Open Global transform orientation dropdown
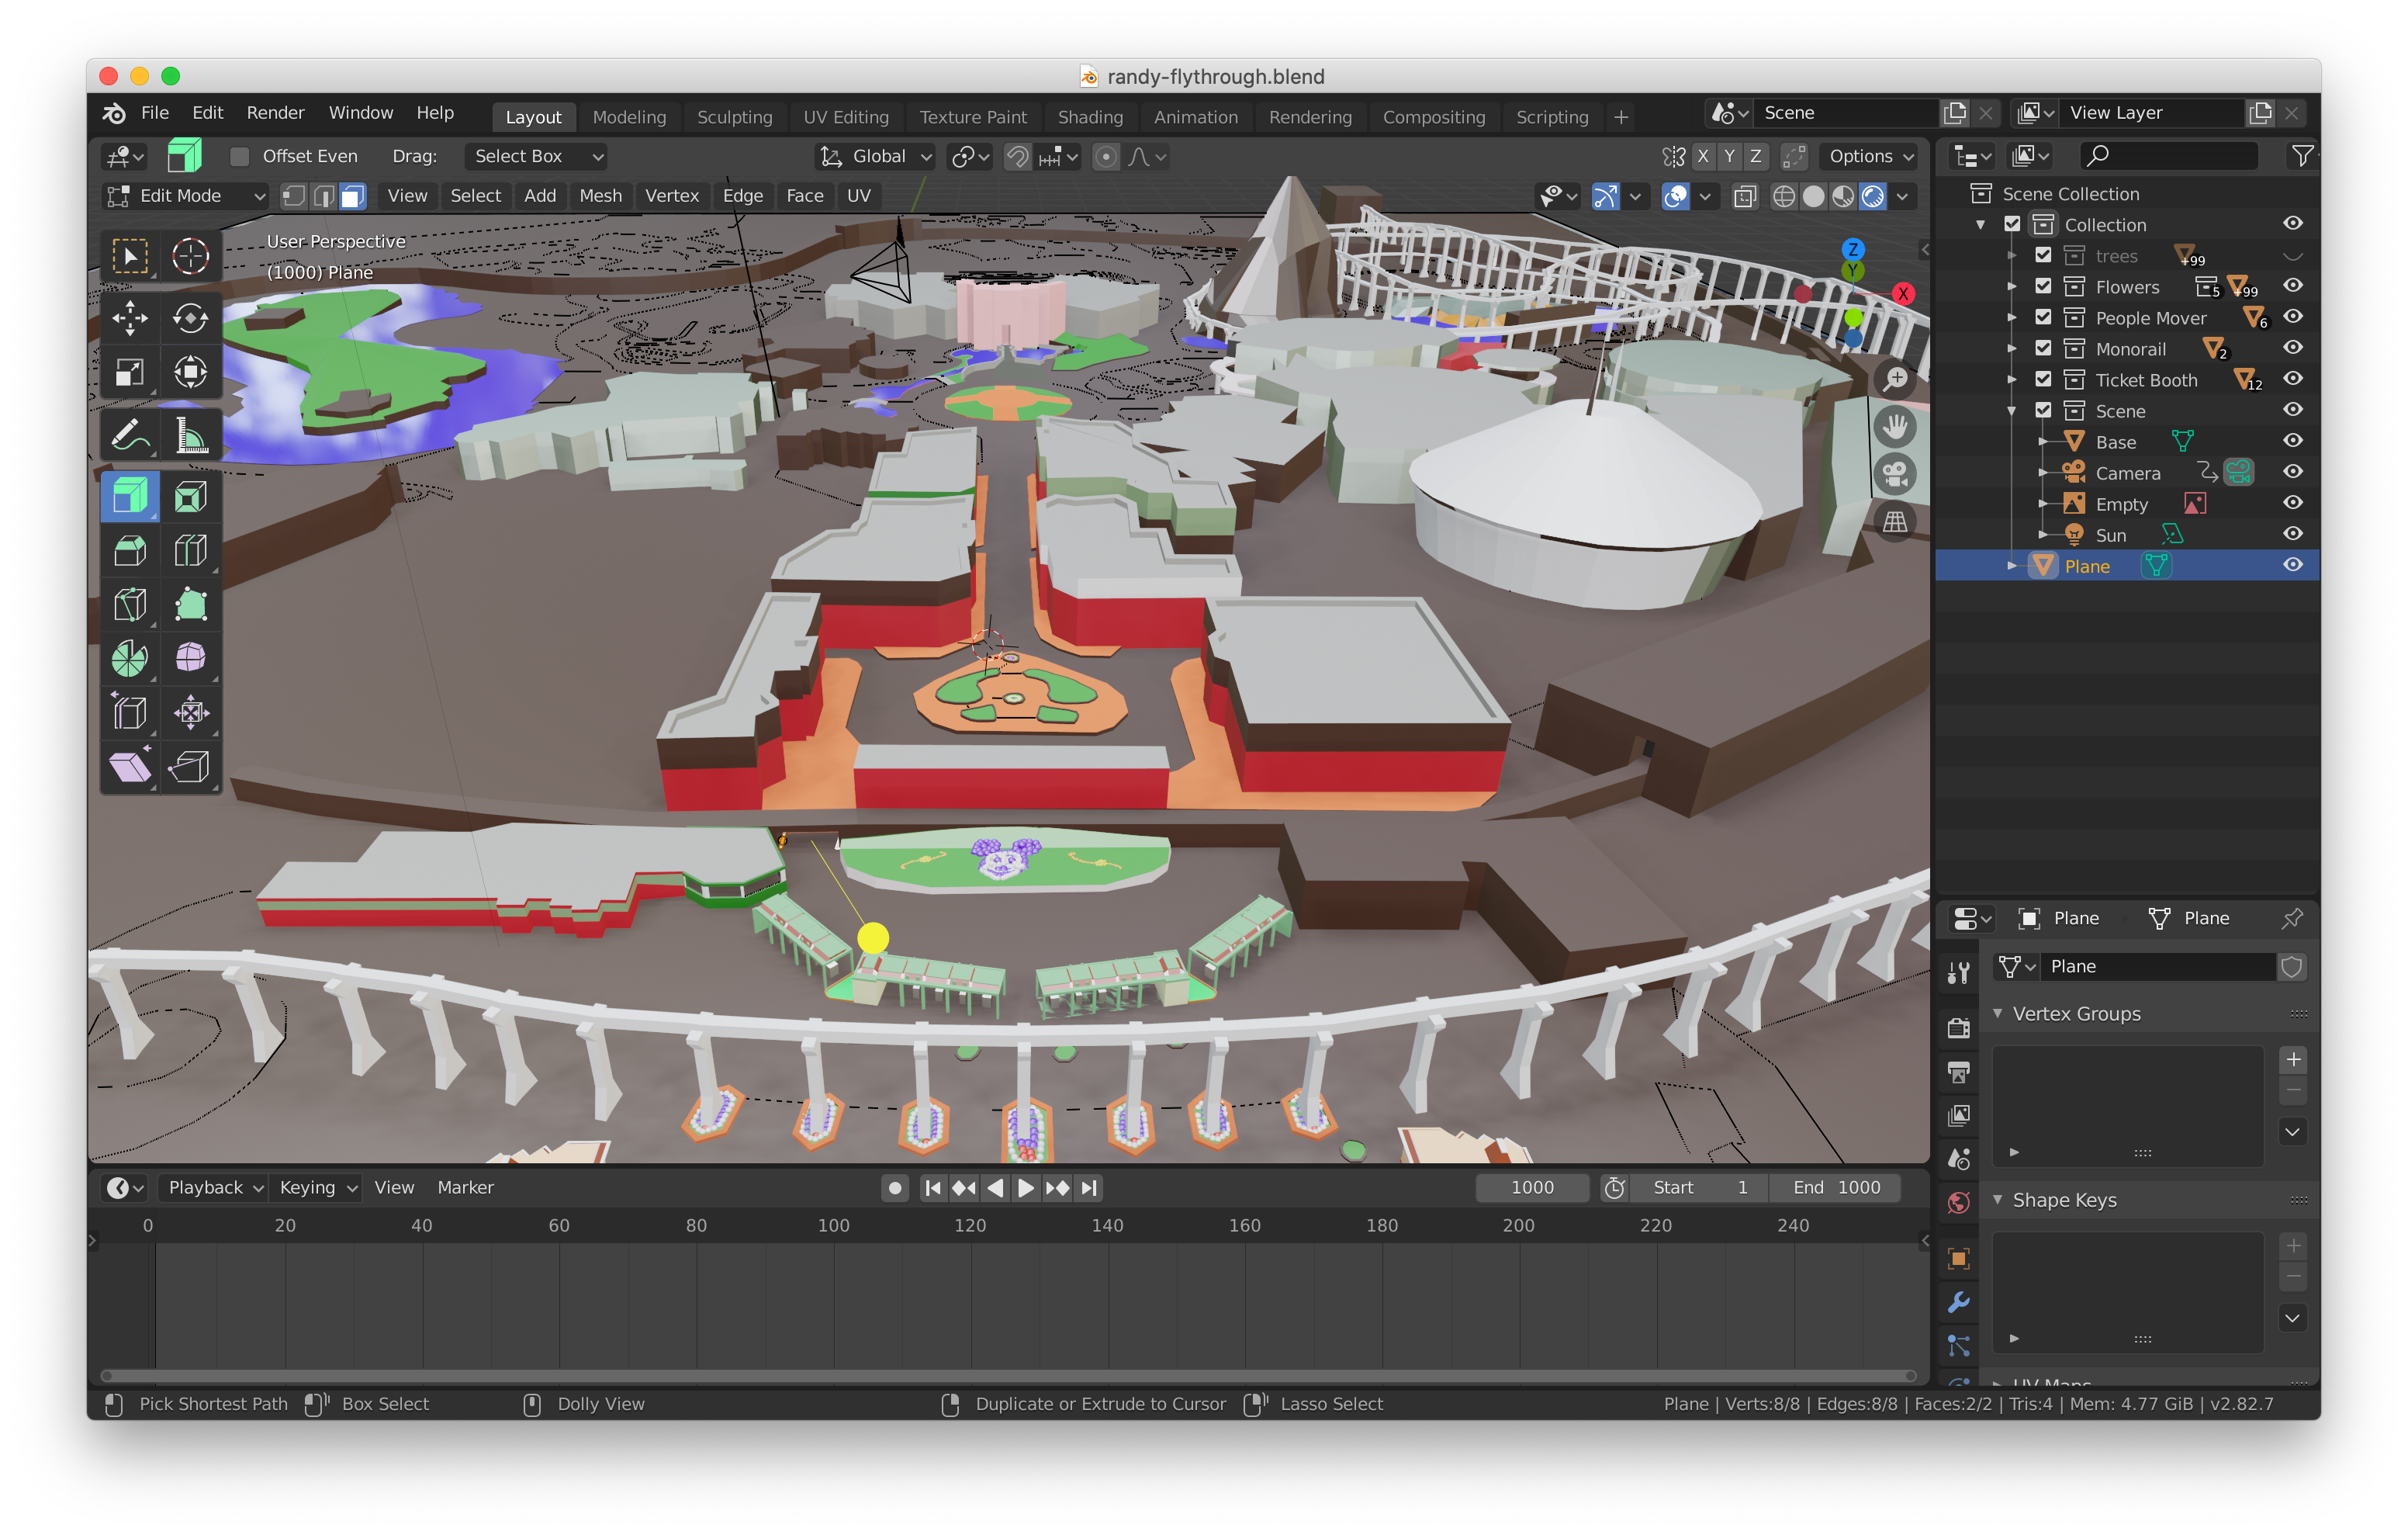 click(876, 157)
